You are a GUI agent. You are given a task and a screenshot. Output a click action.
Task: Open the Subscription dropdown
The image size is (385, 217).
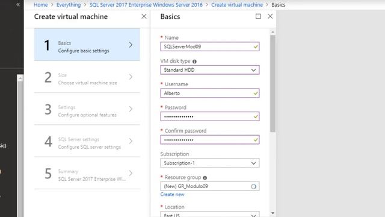point(210,163)
